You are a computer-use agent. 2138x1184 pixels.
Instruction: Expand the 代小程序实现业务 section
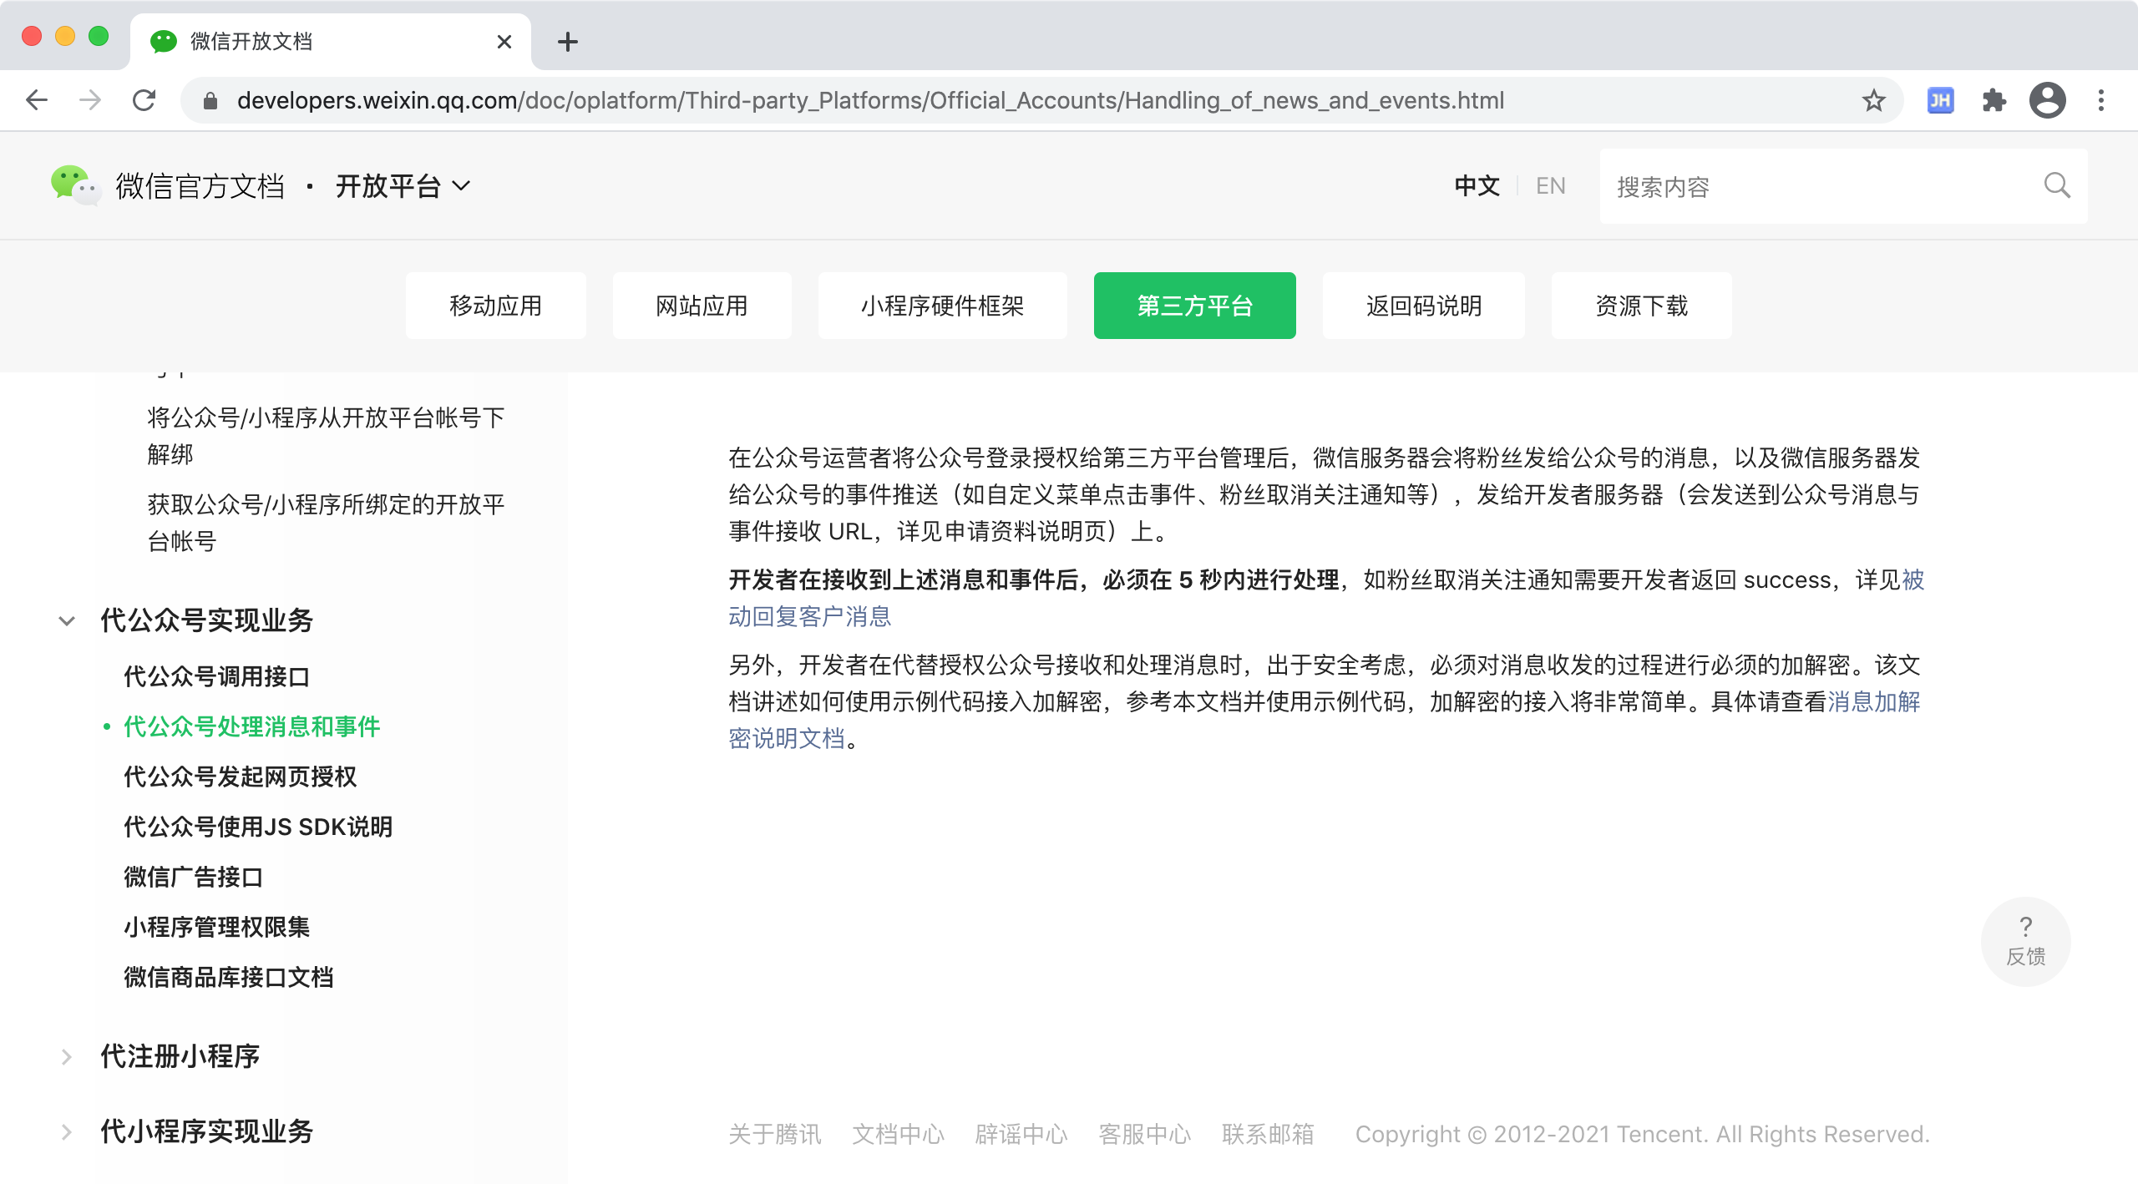[67, 1132]
